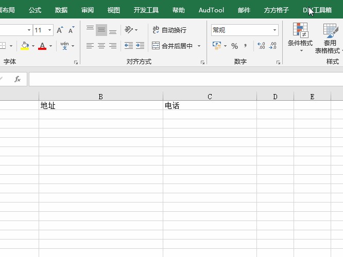The height and width of the screenshot is (257, 343).
Task: Click the wén phonetic guide icon
Action: pos(64,46)
